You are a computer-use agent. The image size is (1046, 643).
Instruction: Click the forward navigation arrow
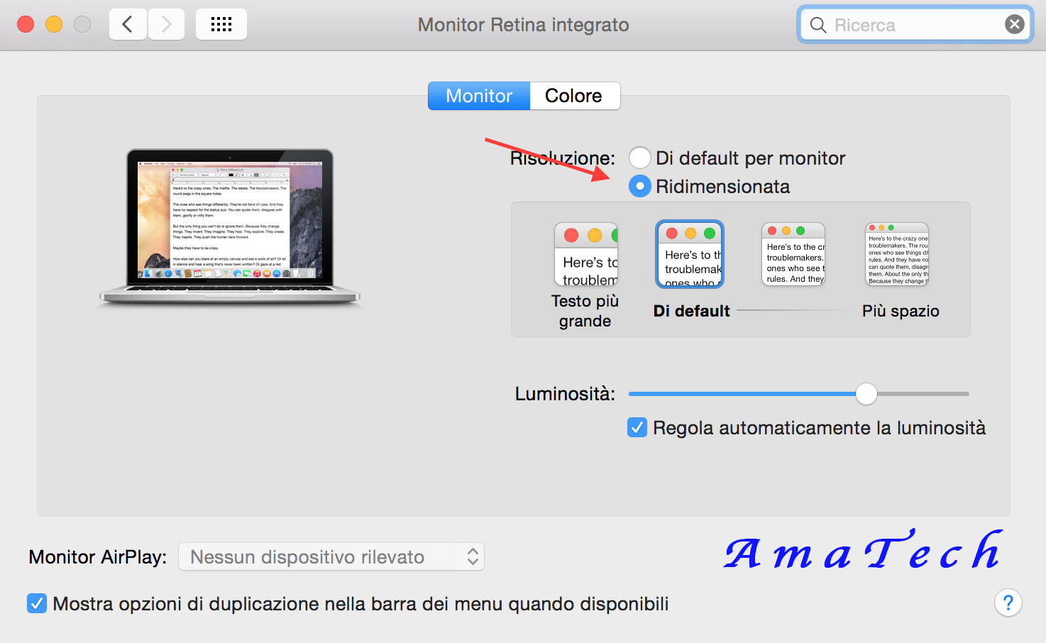(x=166, y=23)
